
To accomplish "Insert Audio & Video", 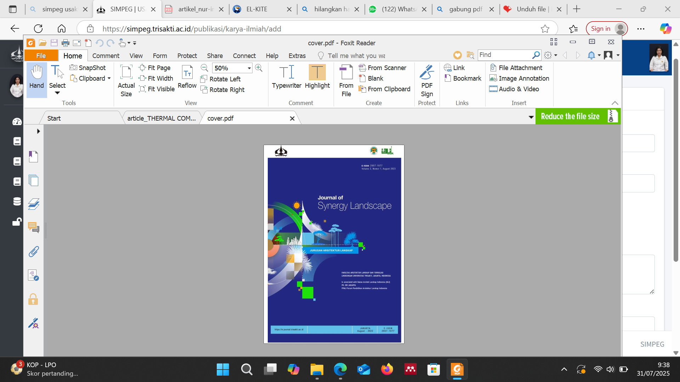I will (514, 89).
